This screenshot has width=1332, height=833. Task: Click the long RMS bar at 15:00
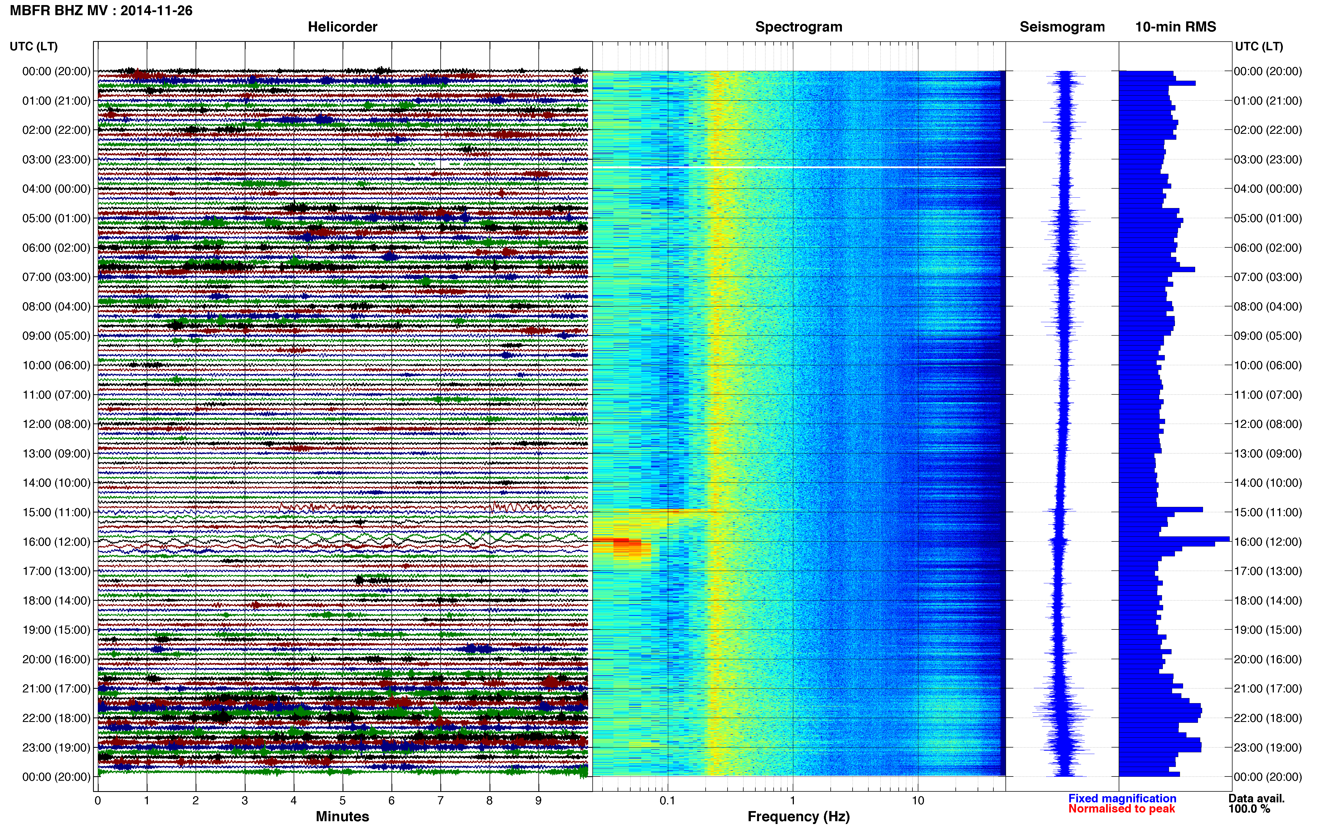[x=1161, y=510]
